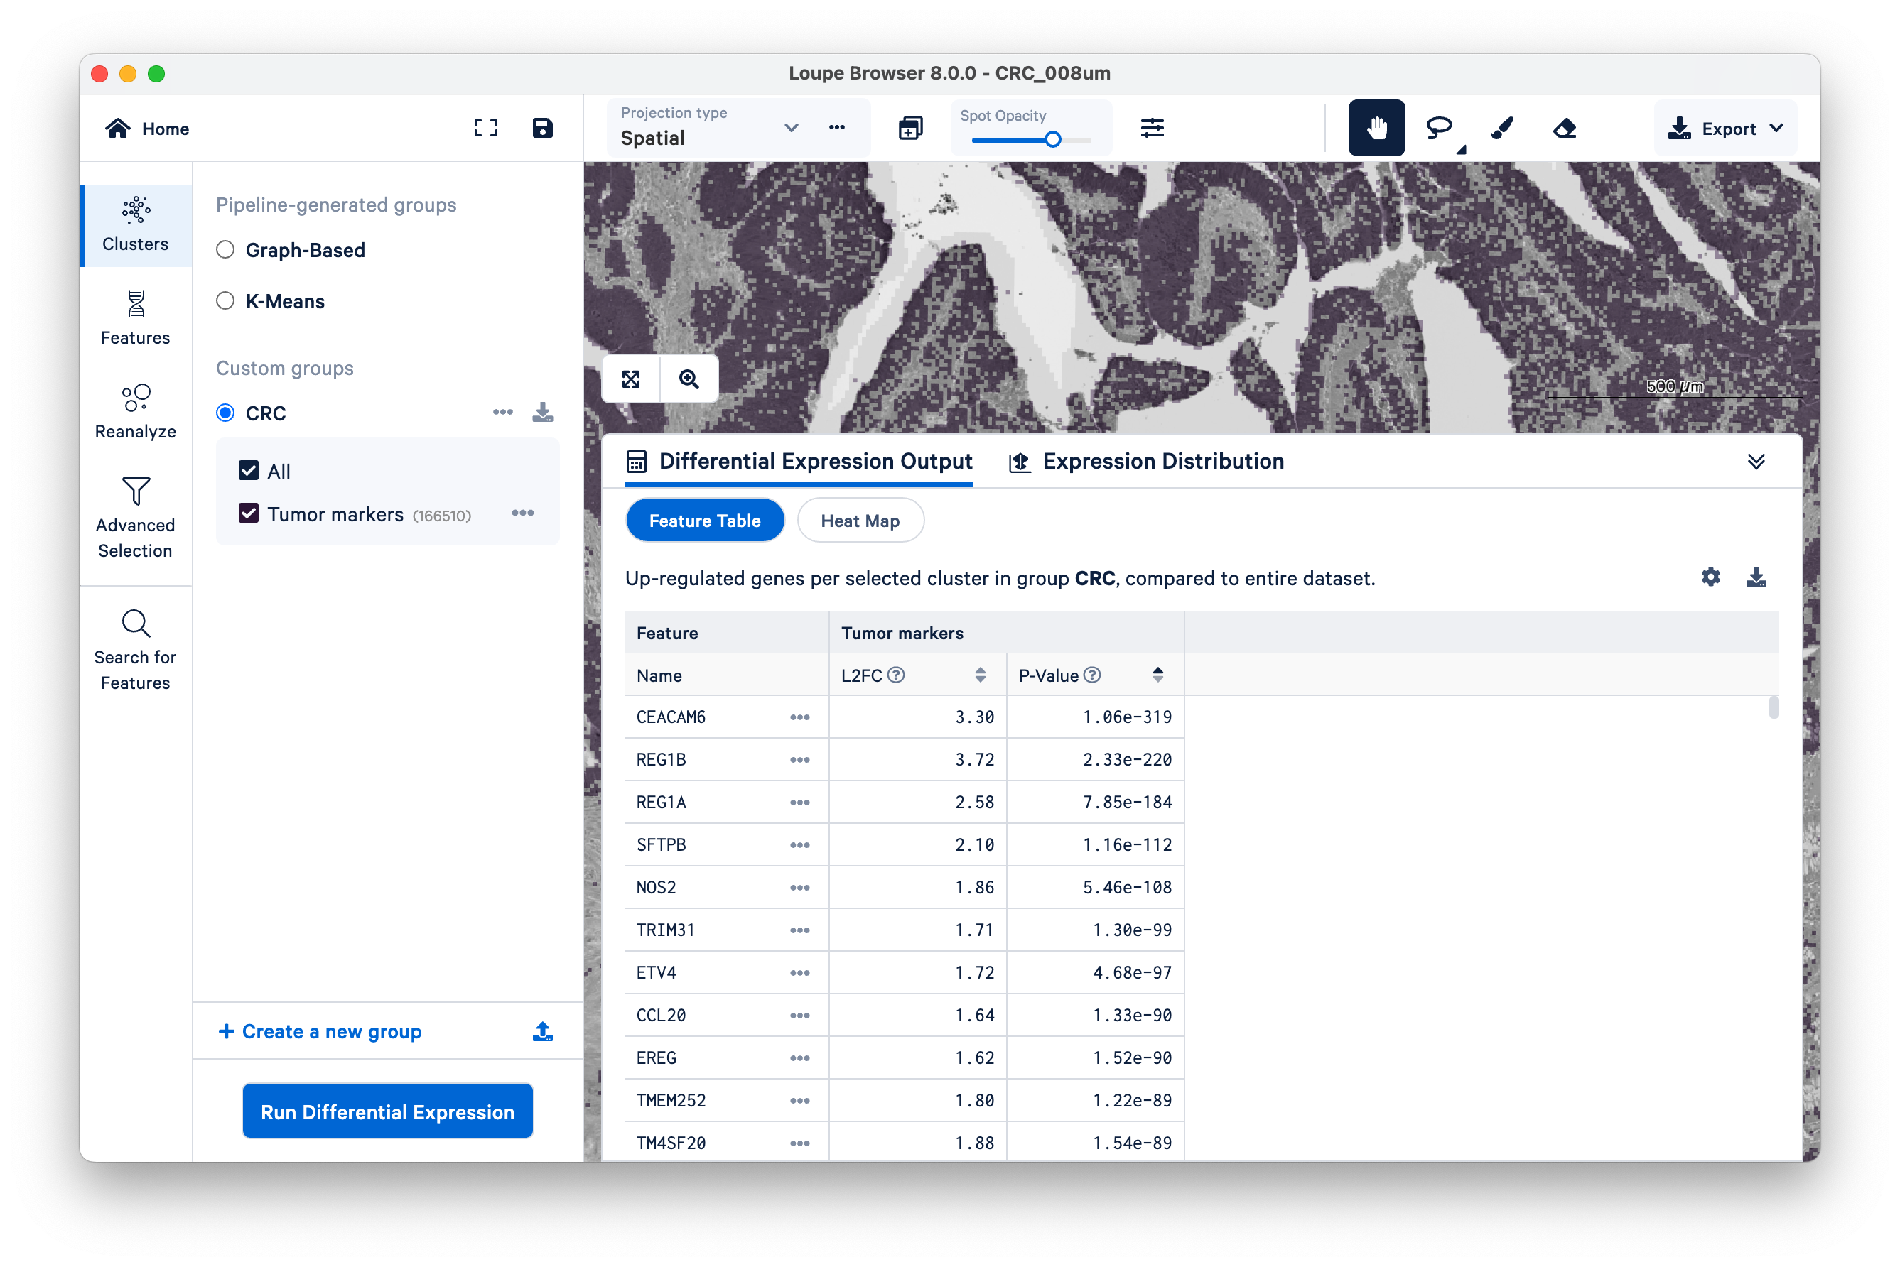Open Features panel in sidebar

tap(135, 318)
